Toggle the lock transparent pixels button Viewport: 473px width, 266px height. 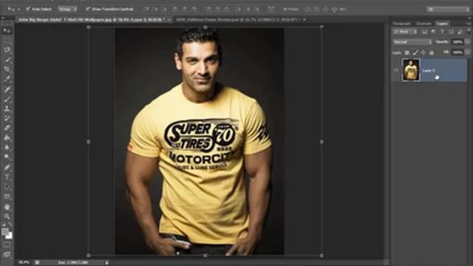coord(407,52)
